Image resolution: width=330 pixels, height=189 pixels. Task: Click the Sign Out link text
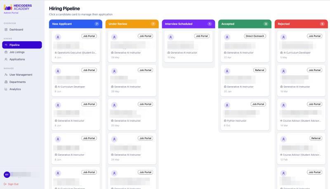[13, 184]
